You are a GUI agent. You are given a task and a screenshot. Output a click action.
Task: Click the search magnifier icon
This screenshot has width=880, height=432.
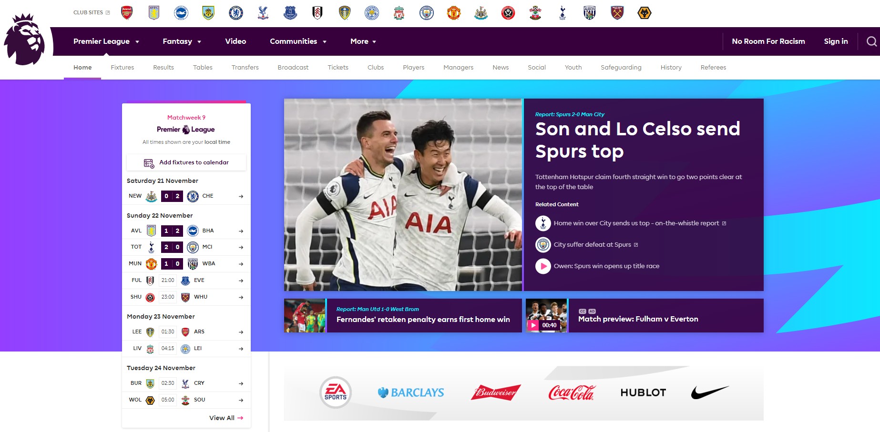pyautogui.click(x=871, y=41)
